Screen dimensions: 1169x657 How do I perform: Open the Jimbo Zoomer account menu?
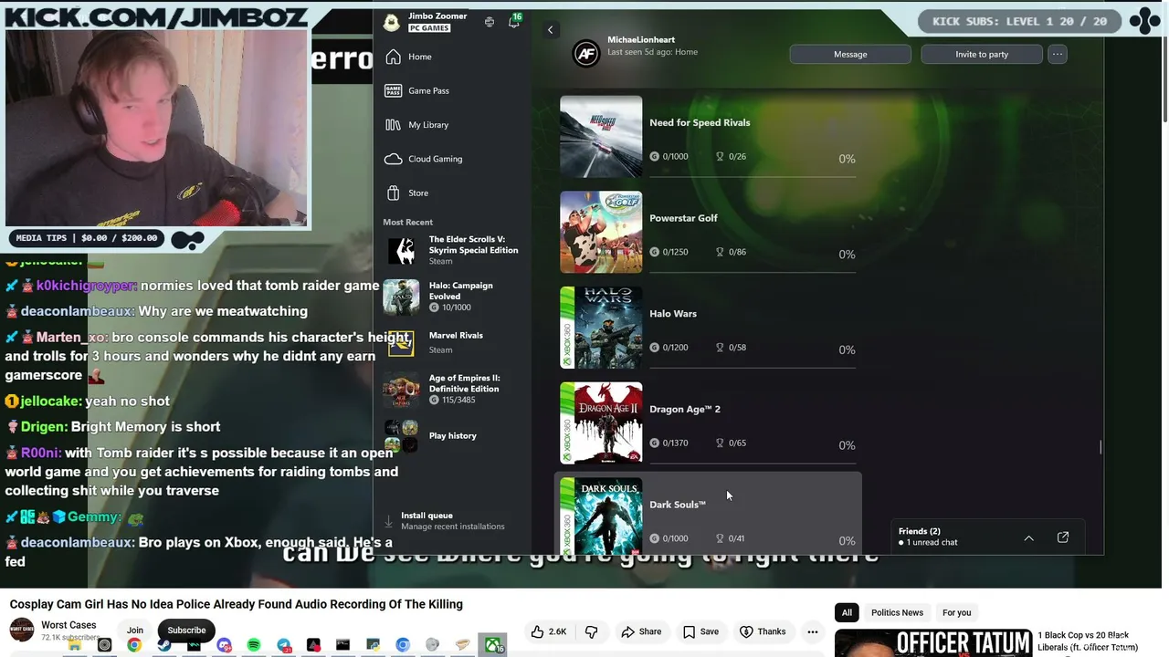point(437,22)
